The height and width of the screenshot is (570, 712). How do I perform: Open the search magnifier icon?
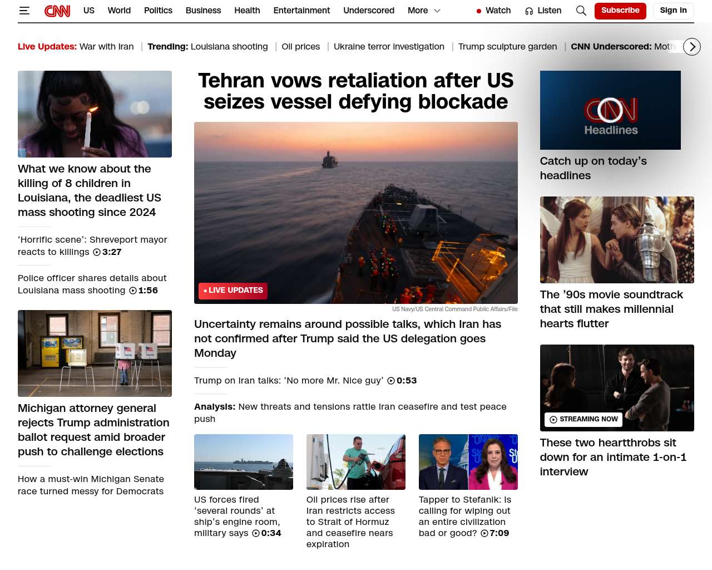click(x=581, y=11)
